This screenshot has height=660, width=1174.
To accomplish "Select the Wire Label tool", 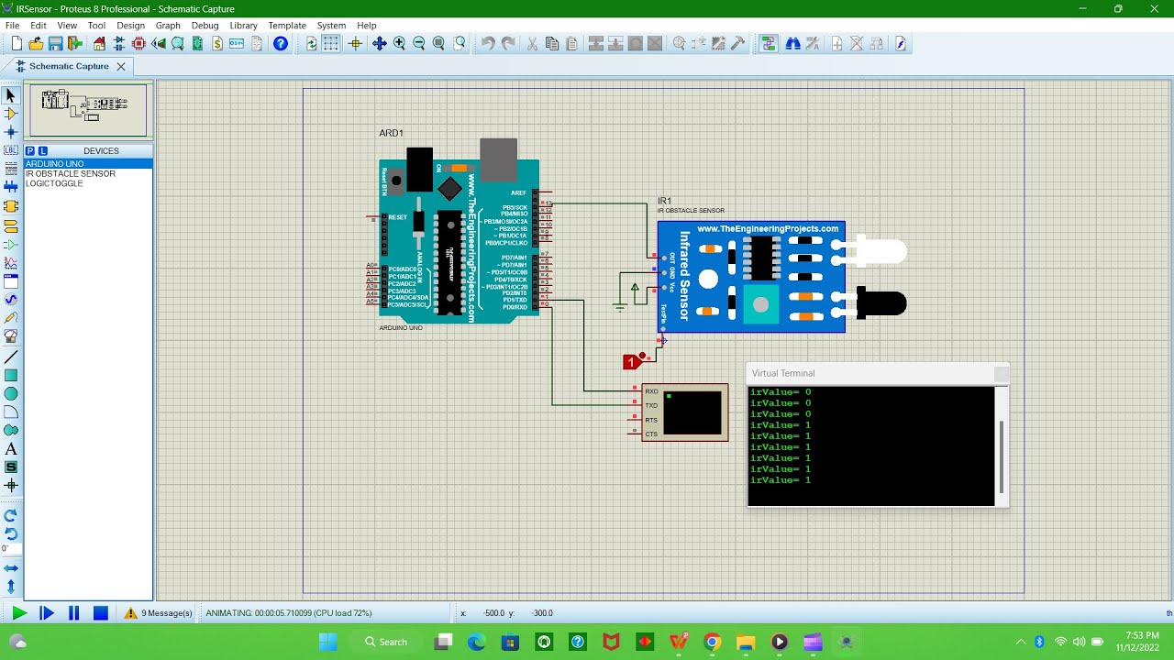I will (x=11, y=150).
